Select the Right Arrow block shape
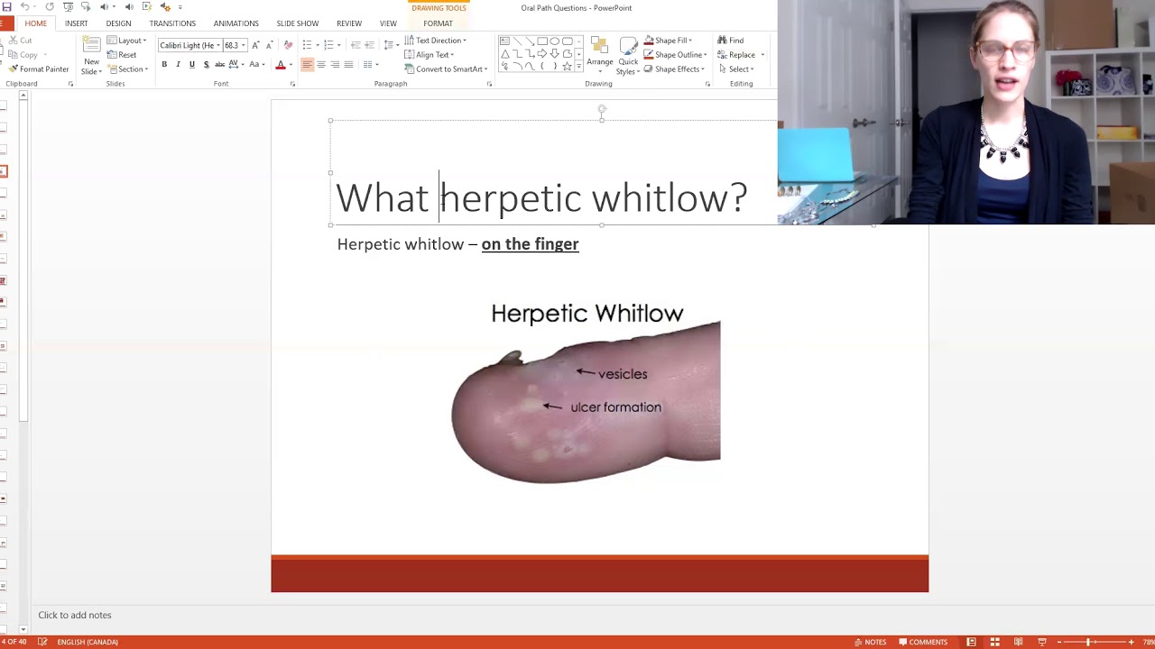This screenshot has width=1155, height=649. click(542, 54)
